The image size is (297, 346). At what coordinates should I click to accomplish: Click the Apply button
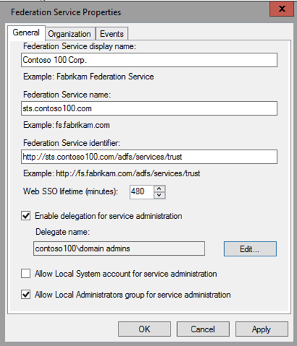coord(262,329)
